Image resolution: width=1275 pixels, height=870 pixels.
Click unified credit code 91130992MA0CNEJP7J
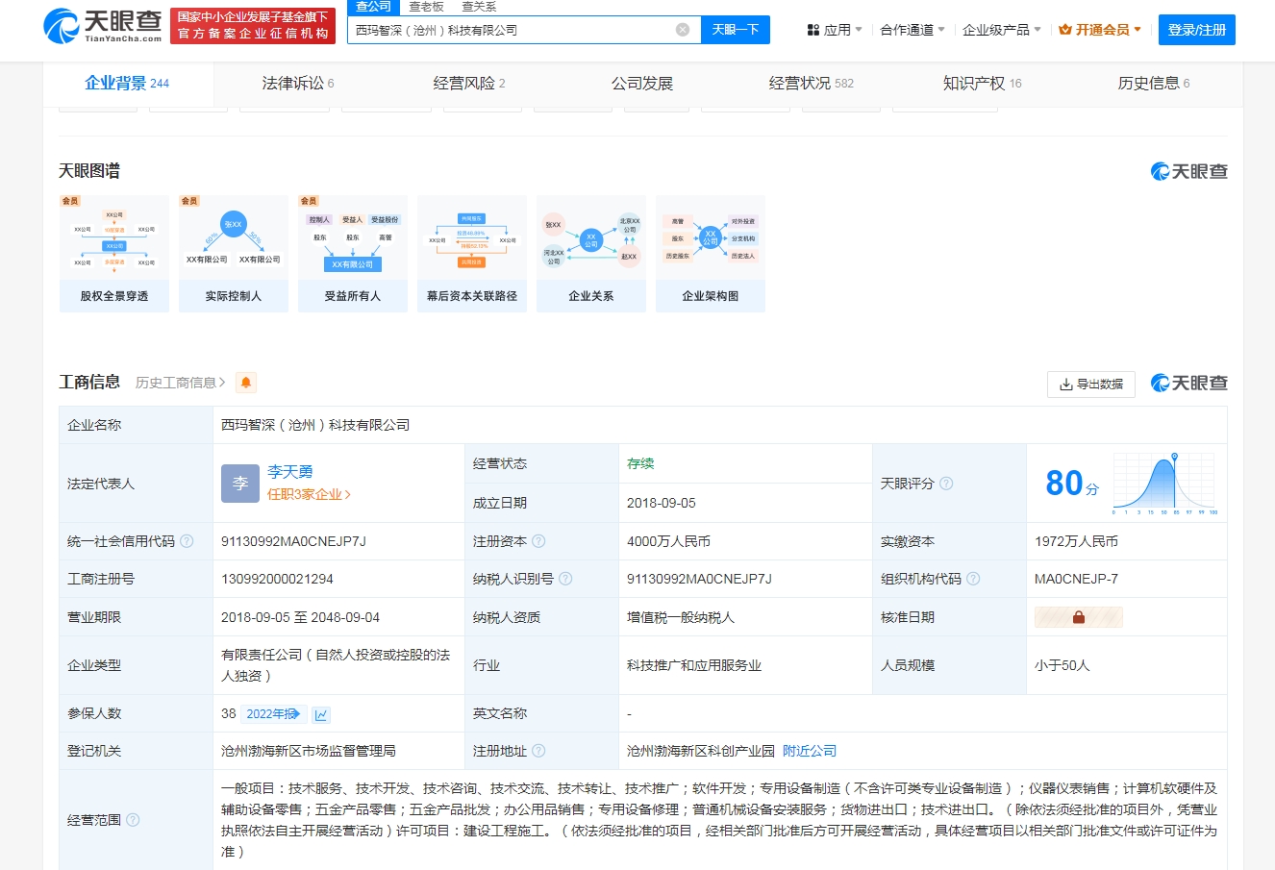(293, 541)
